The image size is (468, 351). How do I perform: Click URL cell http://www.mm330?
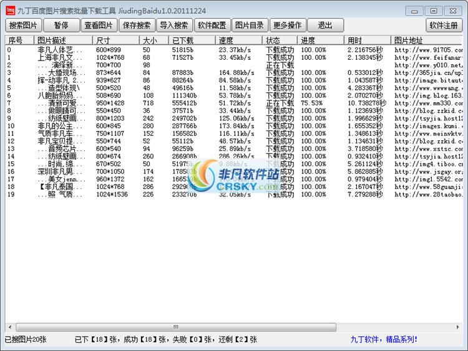(x=429, y=103)
